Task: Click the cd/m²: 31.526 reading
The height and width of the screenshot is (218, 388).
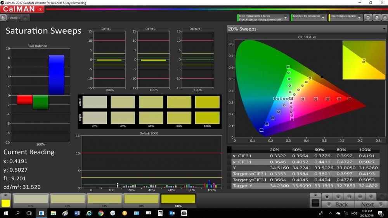Action: (x=22, y=187)
